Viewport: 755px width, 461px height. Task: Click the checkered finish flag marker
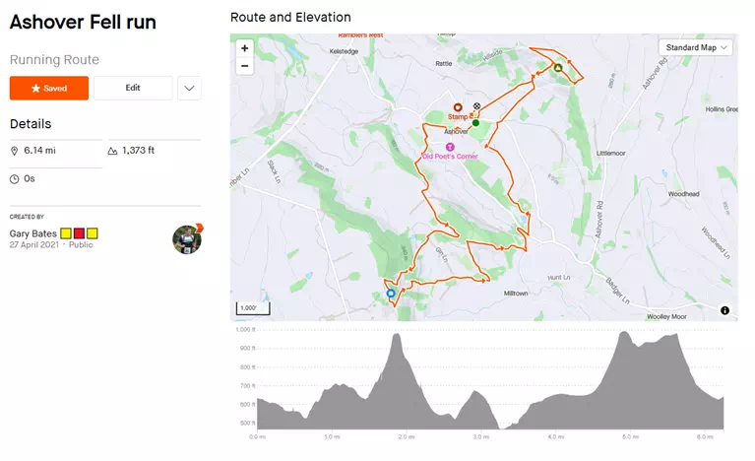pyautogui.click(x=477, y=106)
